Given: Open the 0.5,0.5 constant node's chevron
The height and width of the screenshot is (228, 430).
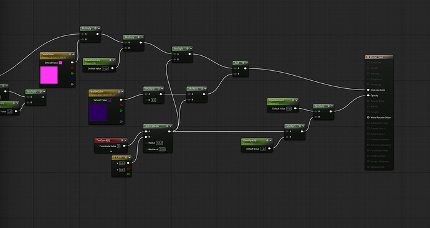Looking at the screenshot, I should 130,158.
